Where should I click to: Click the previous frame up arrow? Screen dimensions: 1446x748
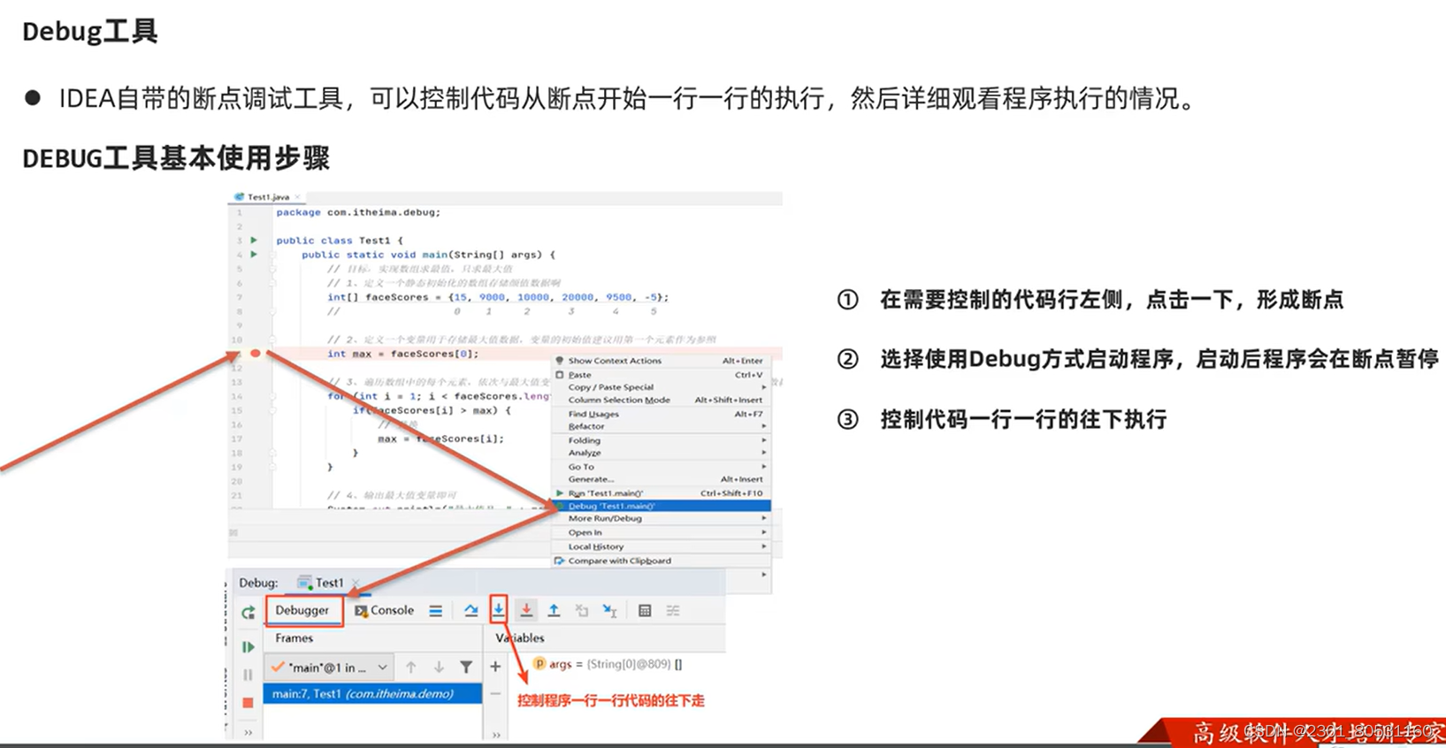411,668
